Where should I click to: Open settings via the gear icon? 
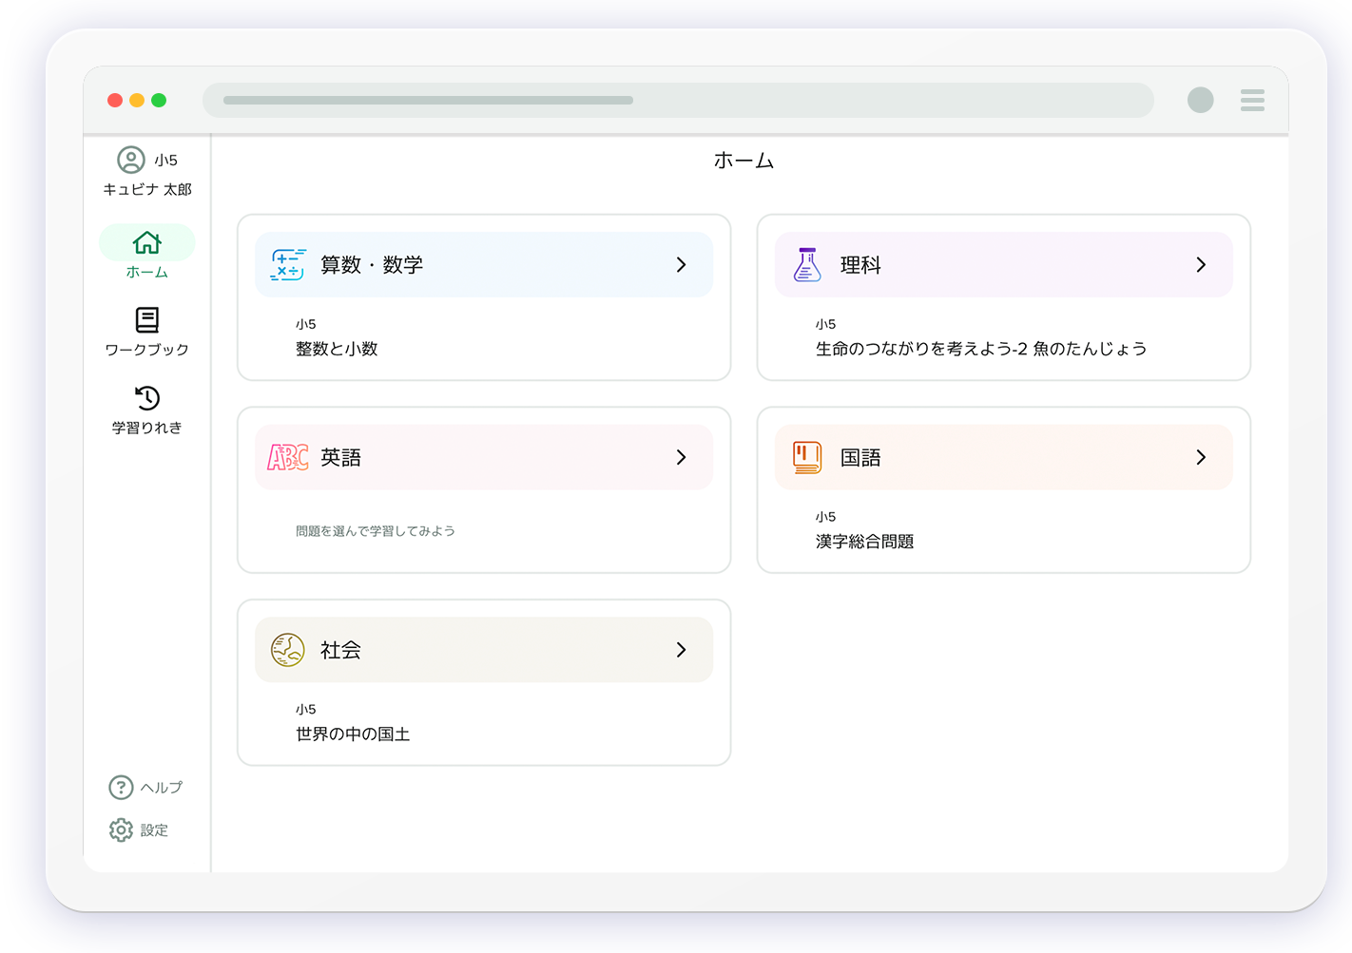(121, 830)
